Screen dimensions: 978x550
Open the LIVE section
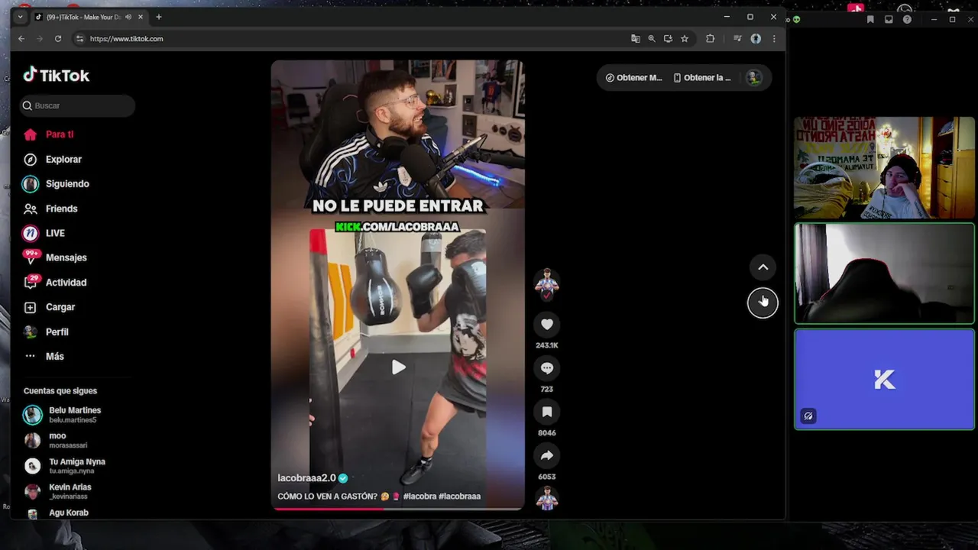[x=55, y=233]
